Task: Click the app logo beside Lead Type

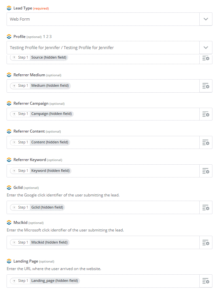Action: (x=9, y=8)
